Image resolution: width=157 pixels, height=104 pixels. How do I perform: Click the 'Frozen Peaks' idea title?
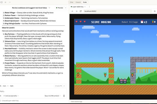[x=10, y=63]
